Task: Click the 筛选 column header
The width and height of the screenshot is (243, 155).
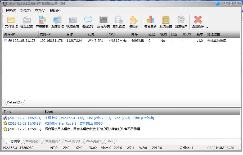Action: click(x=175, y=34)
